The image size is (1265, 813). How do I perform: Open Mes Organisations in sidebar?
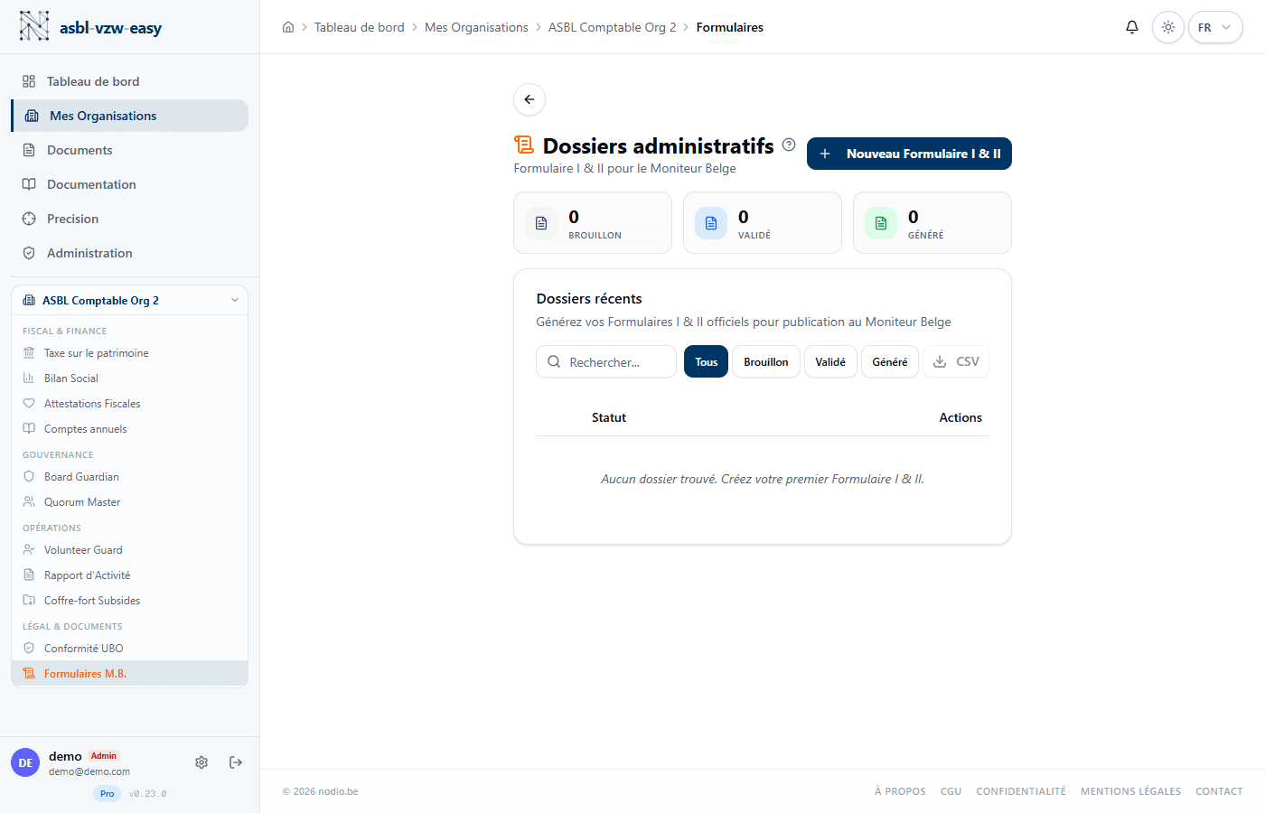(x=130, y=116)
